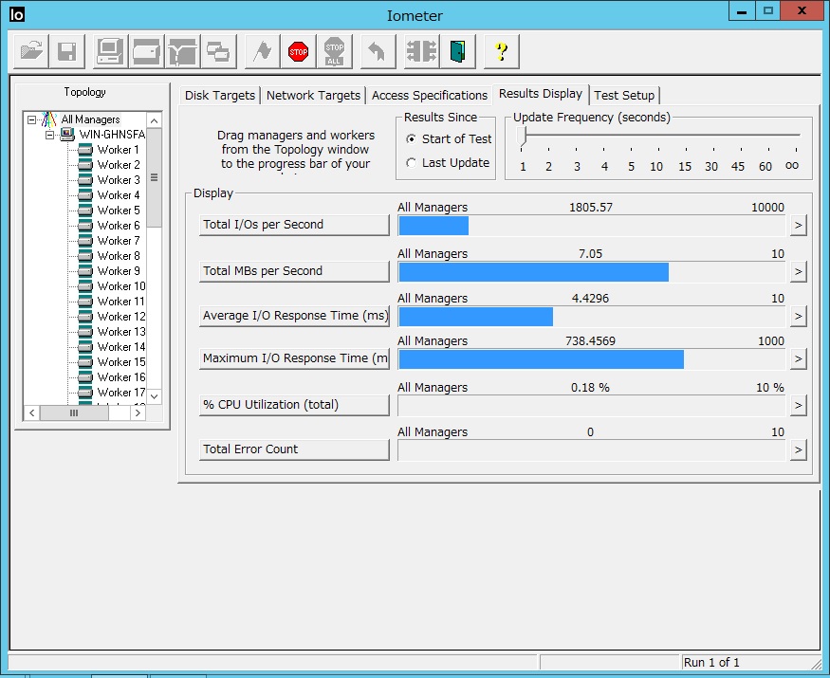Stop the current test with the red Stop icon
The image size is (830, 678).
299,51
